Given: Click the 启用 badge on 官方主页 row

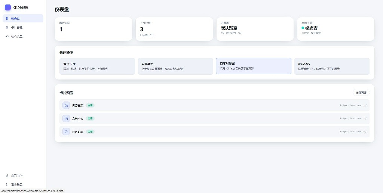Looking at the screenshot, I should (90, 106).
